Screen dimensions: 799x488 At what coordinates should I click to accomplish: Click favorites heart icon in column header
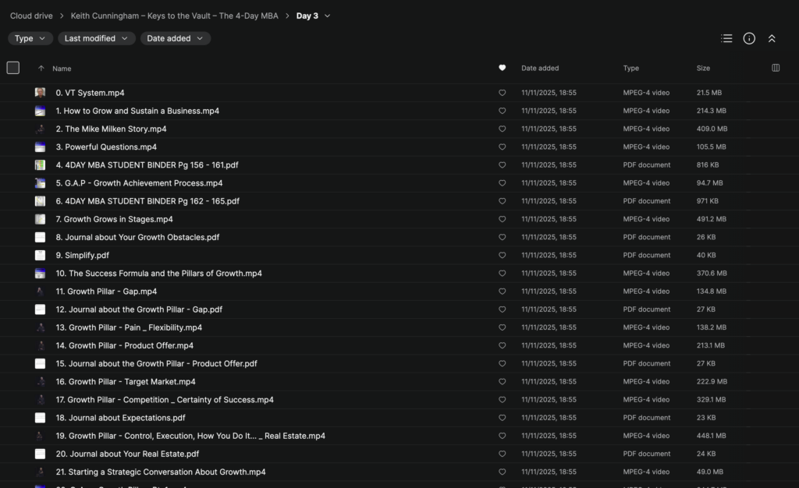tap(502, 68)
